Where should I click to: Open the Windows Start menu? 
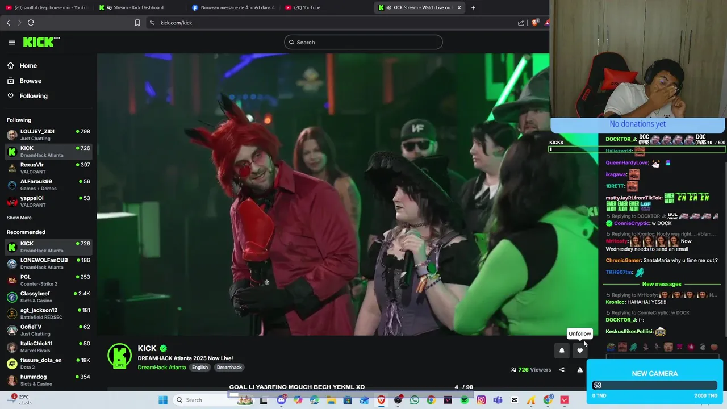(x=163, y=400)
